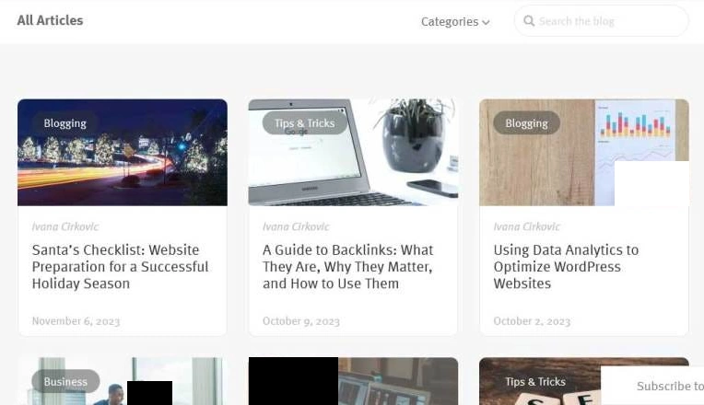
Task: Click Blogging tag on Data Analytics card
Action: (527, 123)
